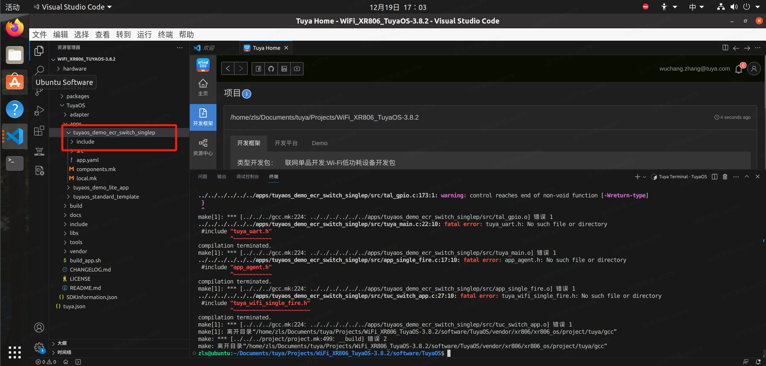This screenshot has height=366, width=766.
Task: Open the project path WiFi_XR806_TuyaOS-3.8.2 entry
Action: 324,117
